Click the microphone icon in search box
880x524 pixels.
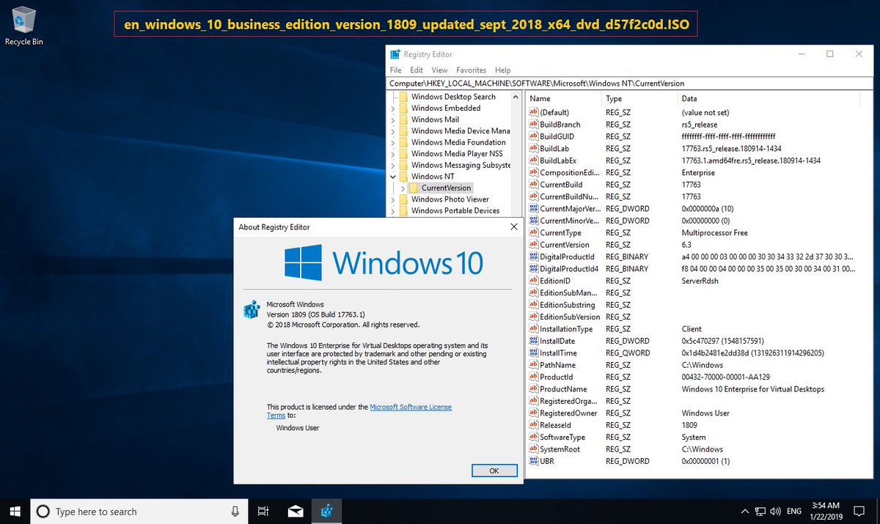[x=235, y=512]
